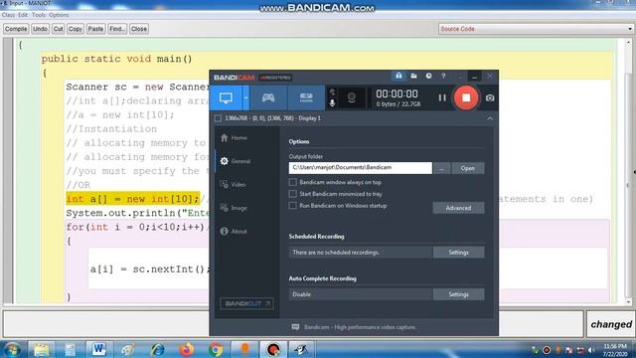Open screen recording mode dropdown arrow
The height and width of the screenshot is (358, 636).
point(245,97)
